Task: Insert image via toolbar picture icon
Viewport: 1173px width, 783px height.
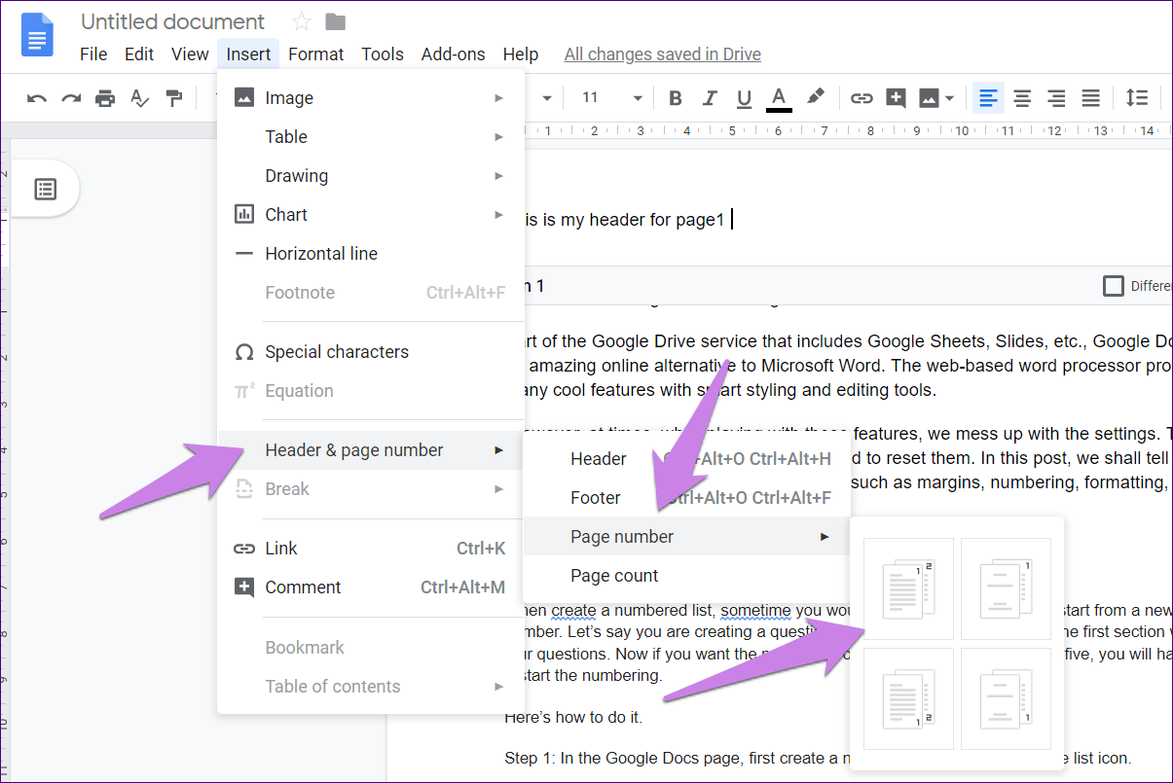Action: [x=929, y=97]
